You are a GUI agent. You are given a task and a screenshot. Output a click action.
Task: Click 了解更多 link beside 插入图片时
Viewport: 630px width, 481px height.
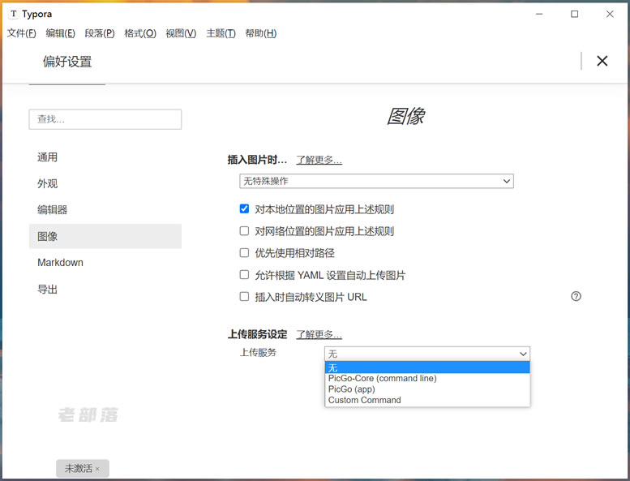coord(319,160)
